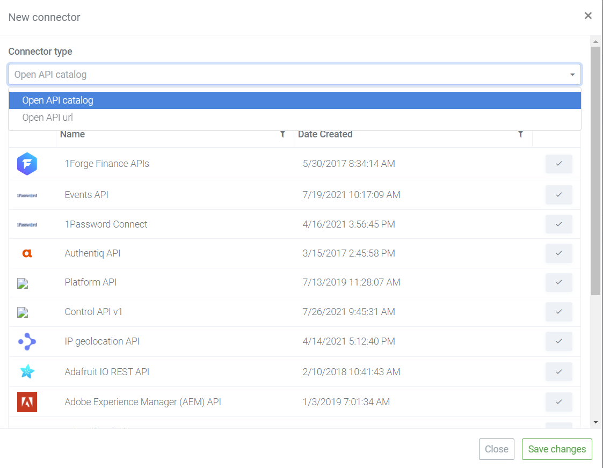Screen dimensions: 603x468
Task: Click Adobe Experience Manager (AEM) API name
Action: point(143,402)
